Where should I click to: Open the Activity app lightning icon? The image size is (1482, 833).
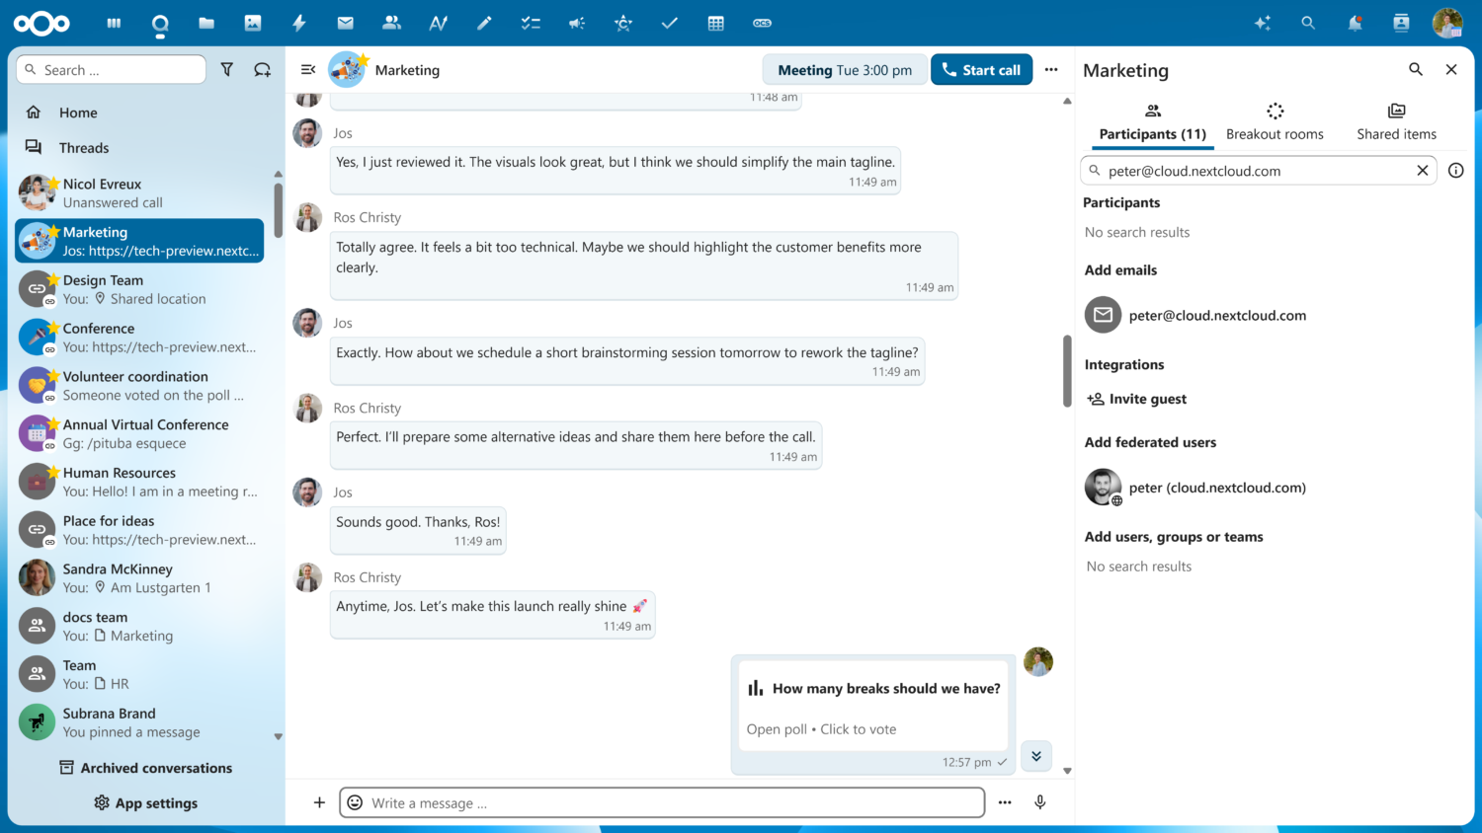[298, 23]
